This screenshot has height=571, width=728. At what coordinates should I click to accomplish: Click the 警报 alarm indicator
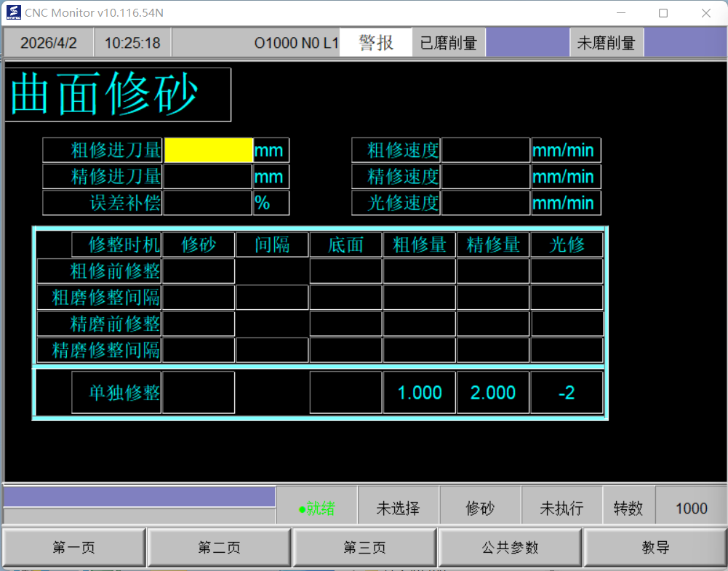click(x=376, y=43)
